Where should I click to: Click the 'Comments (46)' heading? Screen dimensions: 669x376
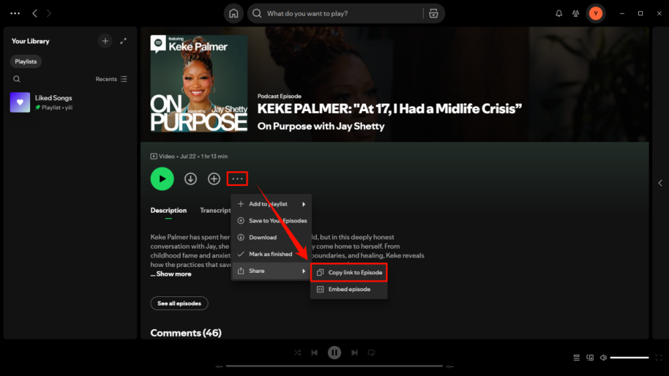186,332
